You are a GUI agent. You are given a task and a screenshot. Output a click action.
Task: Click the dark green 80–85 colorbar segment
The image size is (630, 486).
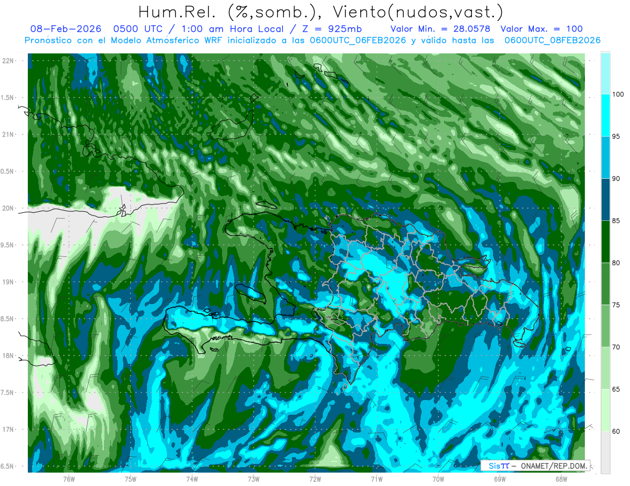point(605,242)
